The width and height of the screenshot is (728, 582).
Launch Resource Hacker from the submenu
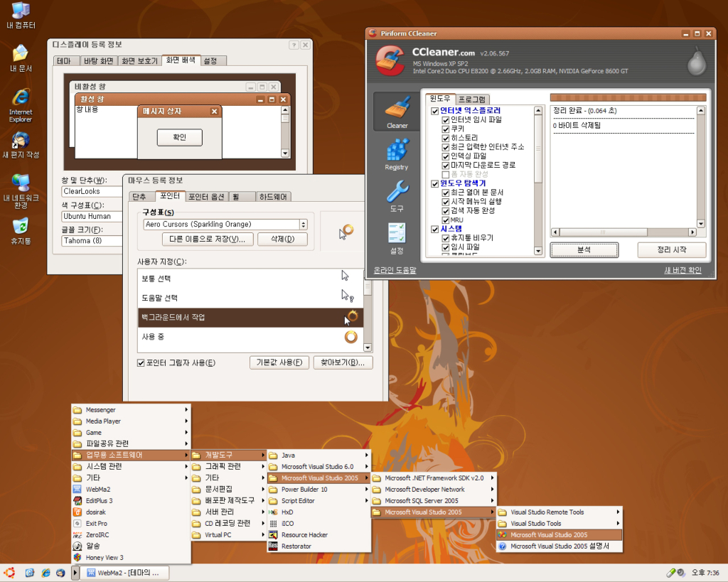tap(319, 534)
